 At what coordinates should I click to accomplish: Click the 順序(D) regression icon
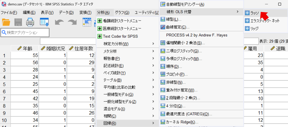(163, 66)
